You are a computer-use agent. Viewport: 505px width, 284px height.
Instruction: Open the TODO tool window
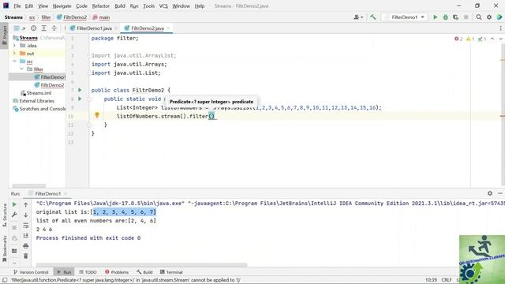[88, 272]
